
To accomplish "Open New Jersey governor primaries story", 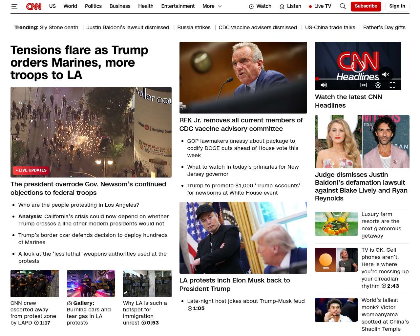I will click(243, 171).
